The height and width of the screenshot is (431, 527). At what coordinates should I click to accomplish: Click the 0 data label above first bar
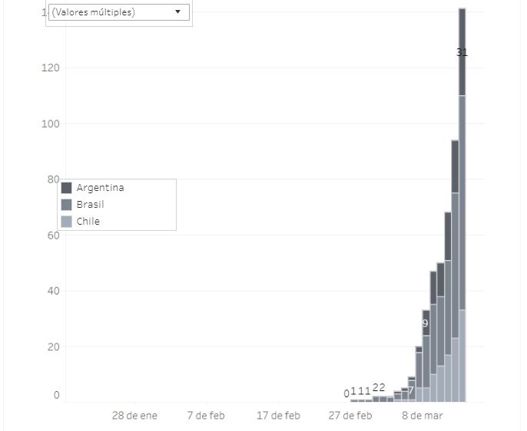[x=346, y=393]
